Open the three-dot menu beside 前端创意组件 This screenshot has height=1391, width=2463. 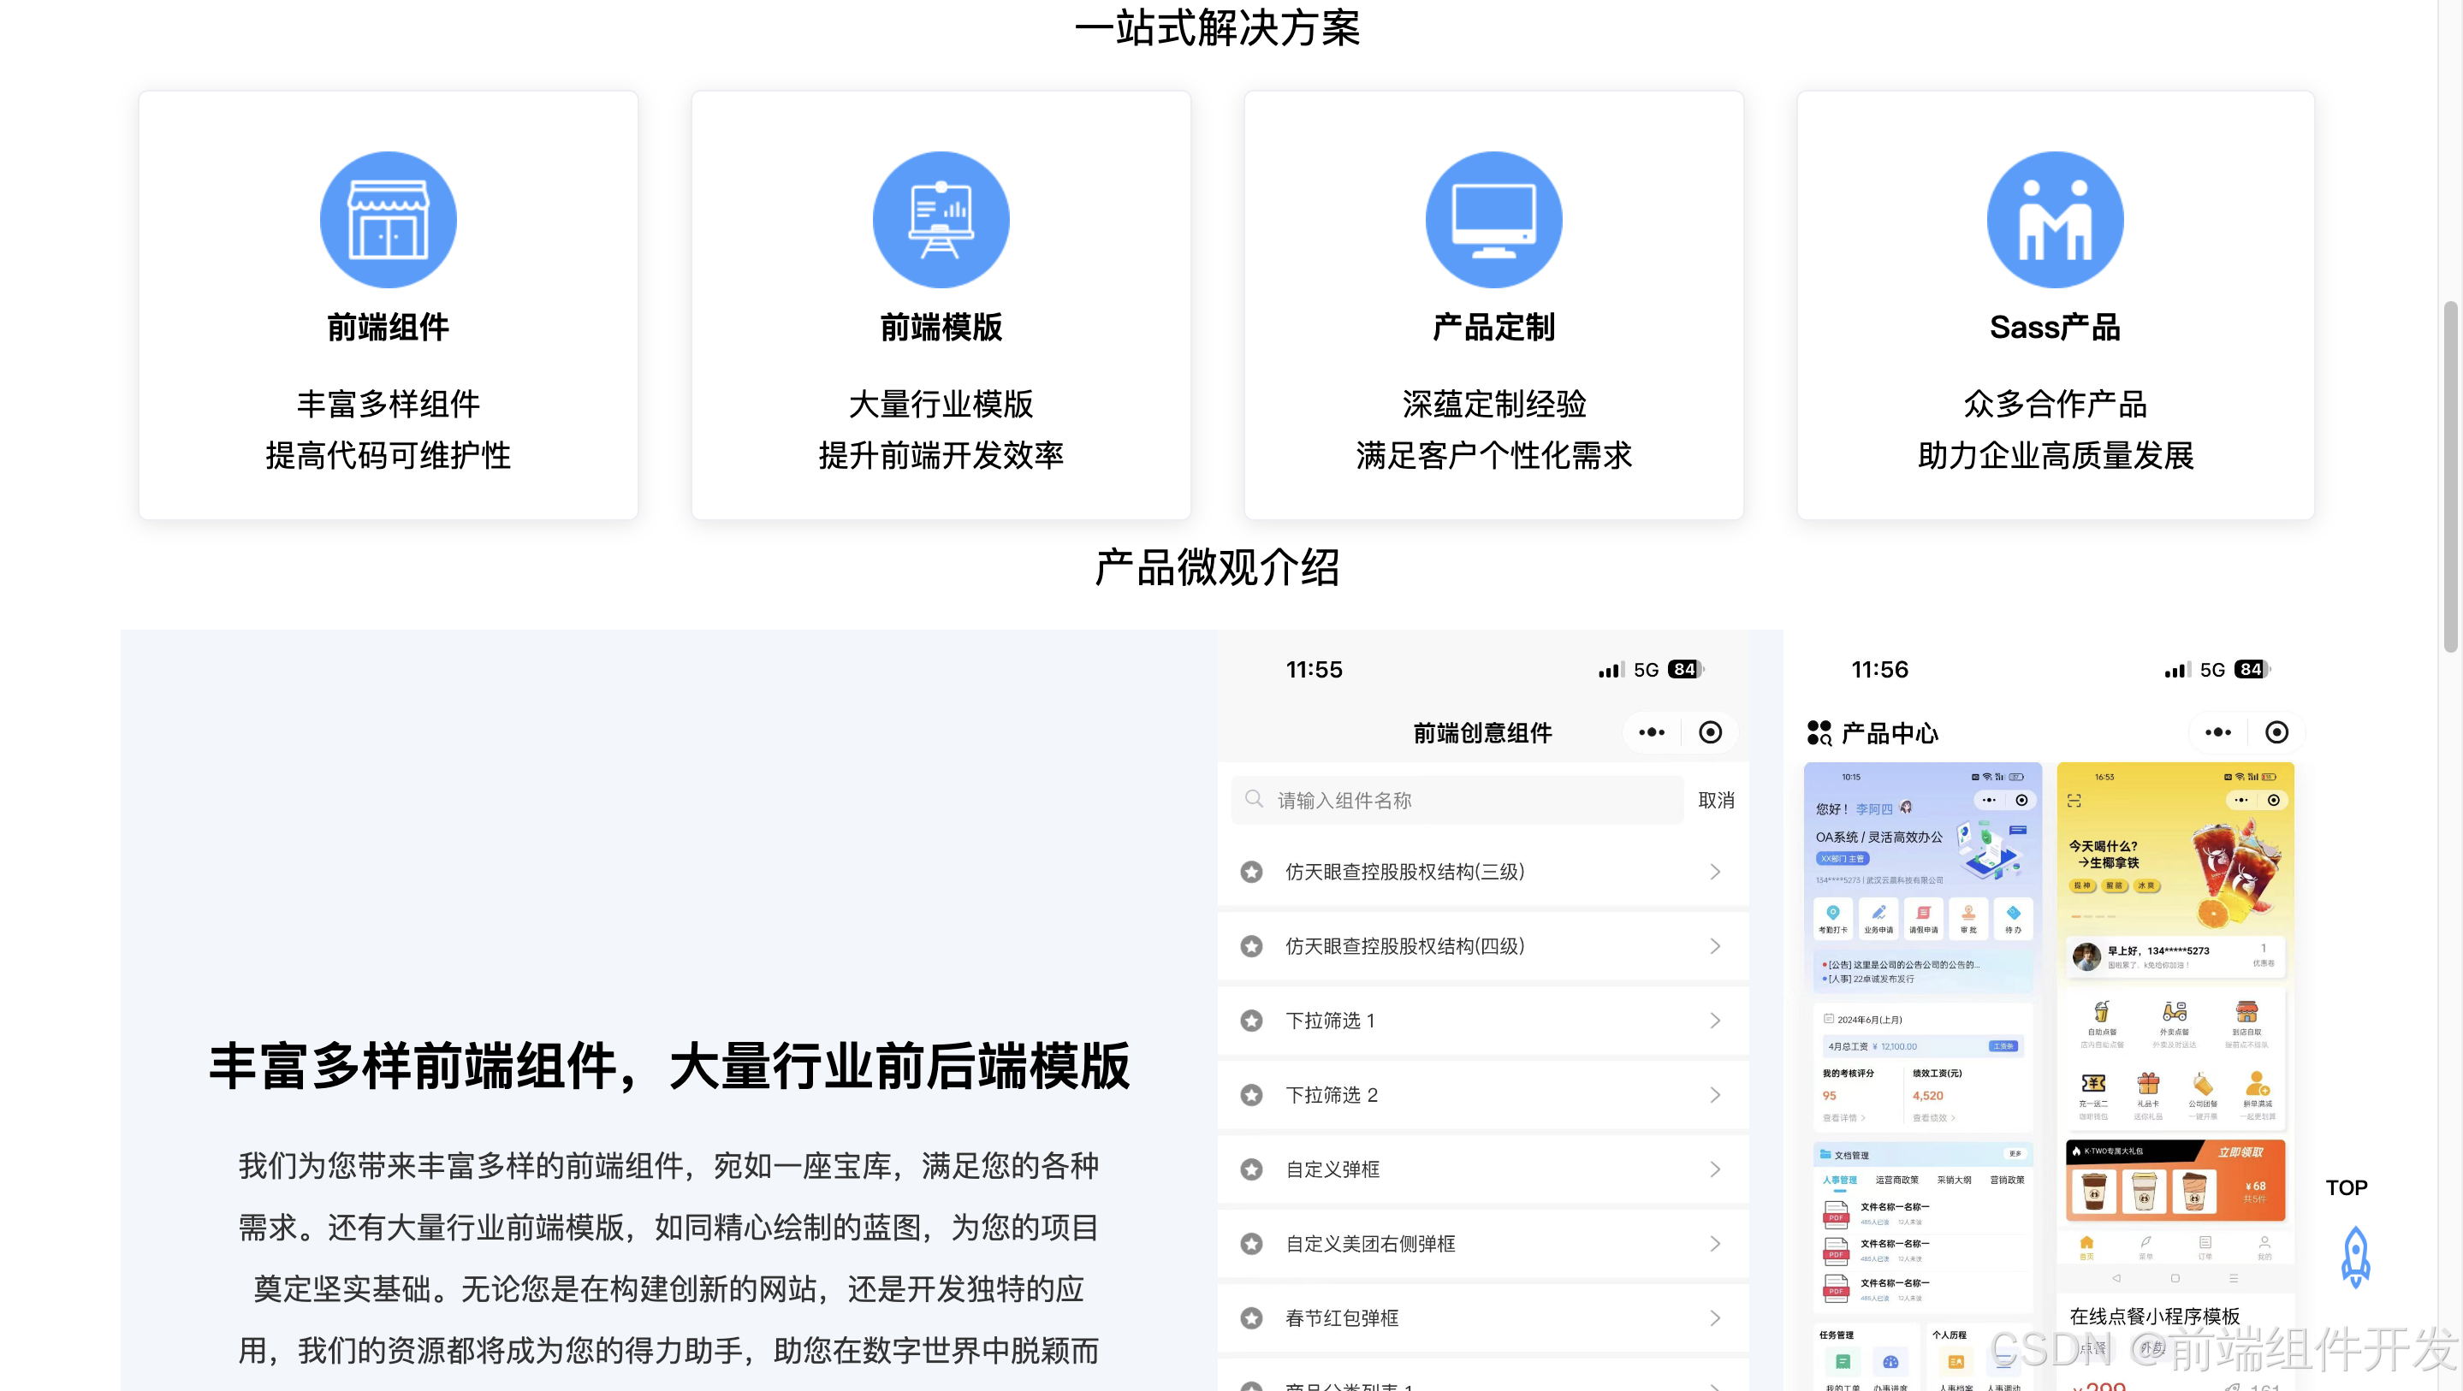point(1651,732)
